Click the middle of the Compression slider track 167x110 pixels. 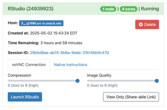pyautogui.click(x=43, y=81)
